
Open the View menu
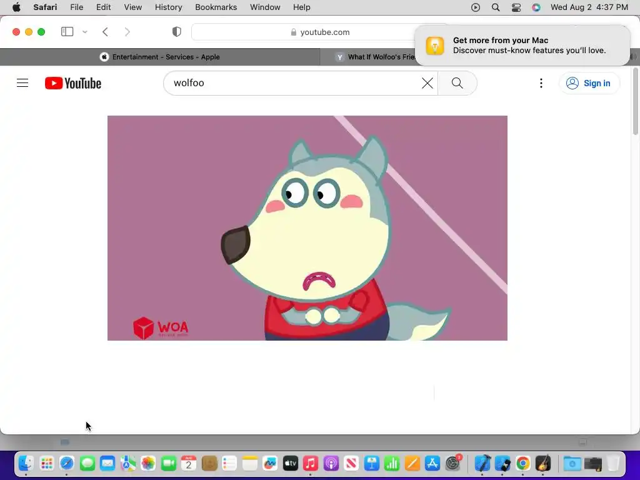click(133, 7)
